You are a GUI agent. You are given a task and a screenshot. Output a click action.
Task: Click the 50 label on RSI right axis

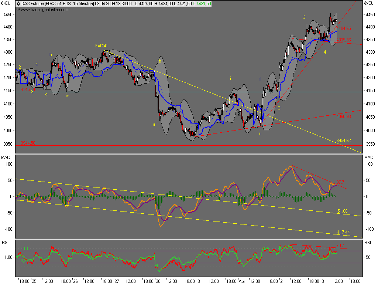[x=368, y=257]
